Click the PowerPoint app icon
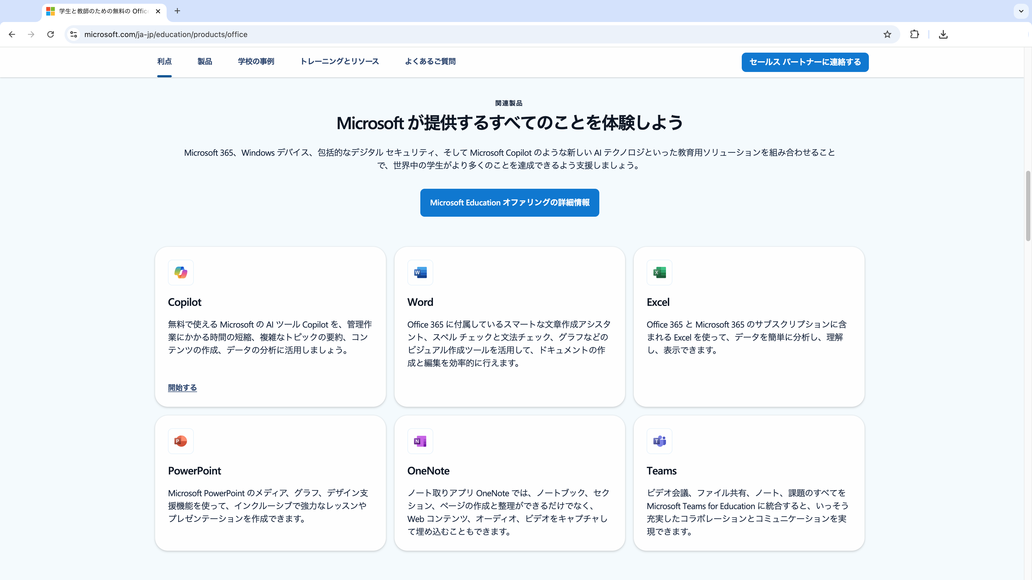The height and width of the screenshot is (580, 1032). pyautogui.click(x=181, y=441)
